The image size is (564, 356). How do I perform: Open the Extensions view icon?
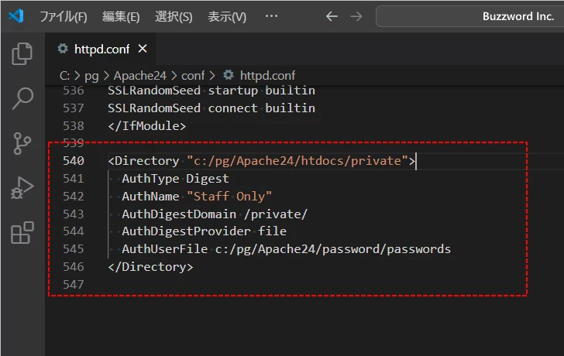[x=22, y=232]
